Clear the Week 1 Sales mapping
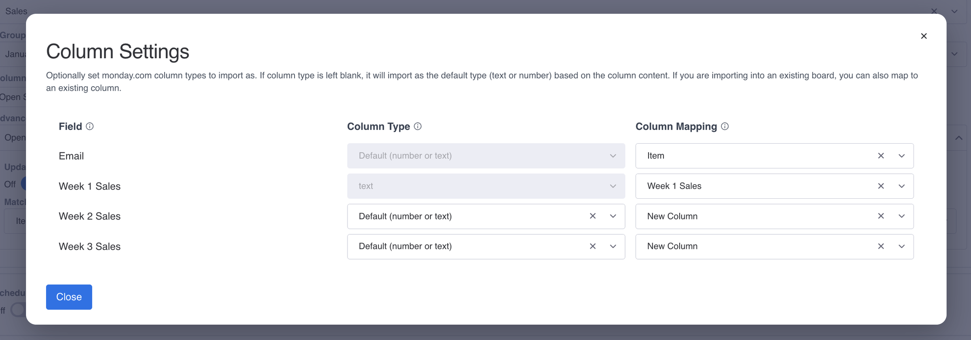This screenshot has width=971, height=340. (x=881, y=186)
